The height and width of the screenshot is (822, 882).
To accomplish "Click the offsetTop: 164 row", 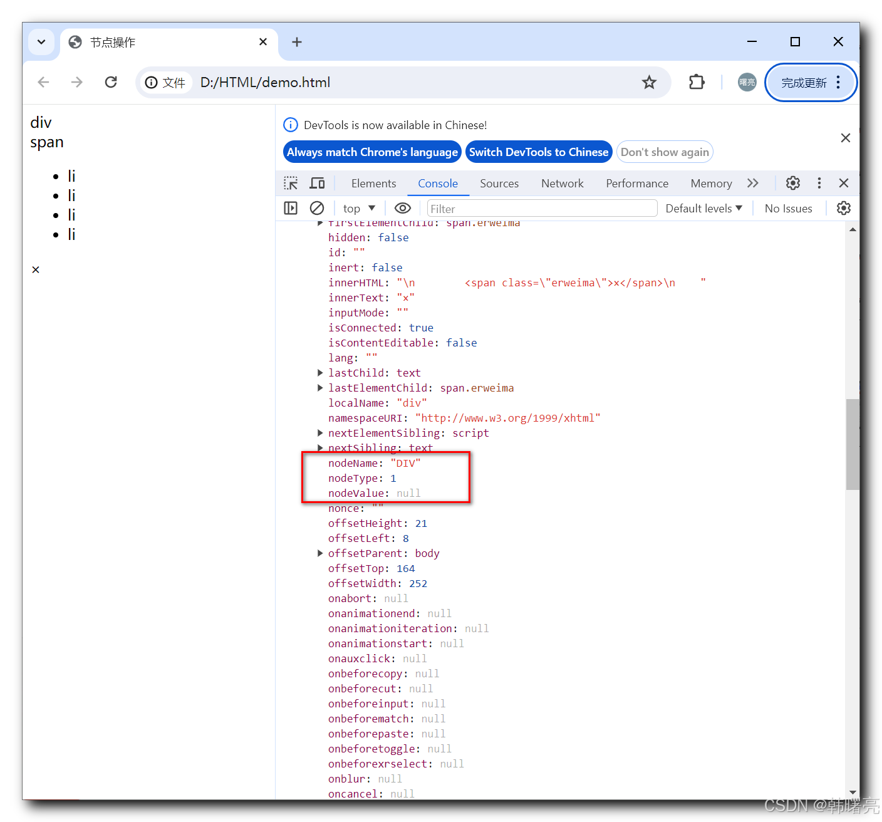I will [x=371, y=568].
